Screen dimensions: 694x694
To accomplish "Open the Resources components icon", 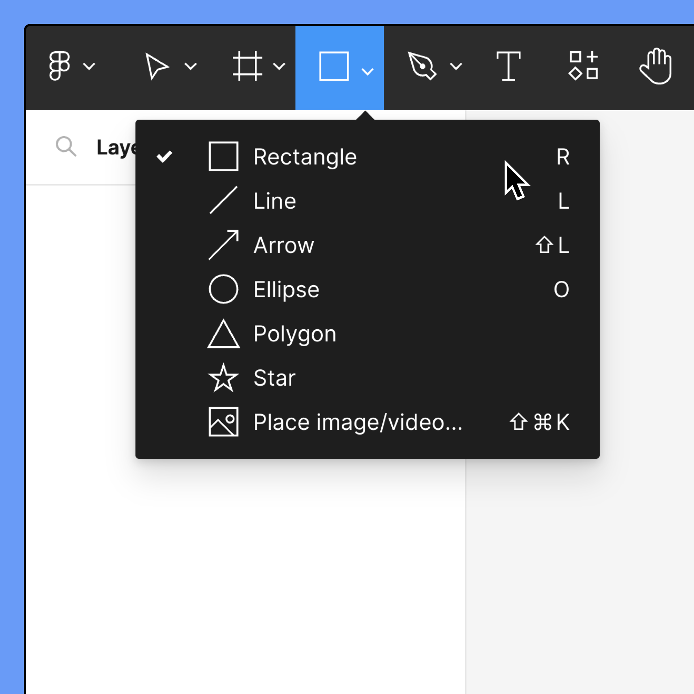I will (583, 66).
